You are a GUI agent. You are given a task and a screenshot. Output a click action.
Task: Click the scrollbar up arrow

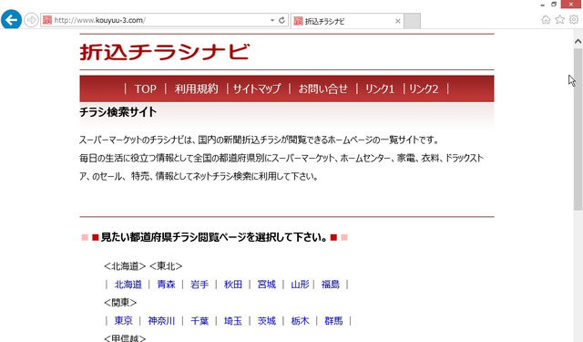point(578,41)
